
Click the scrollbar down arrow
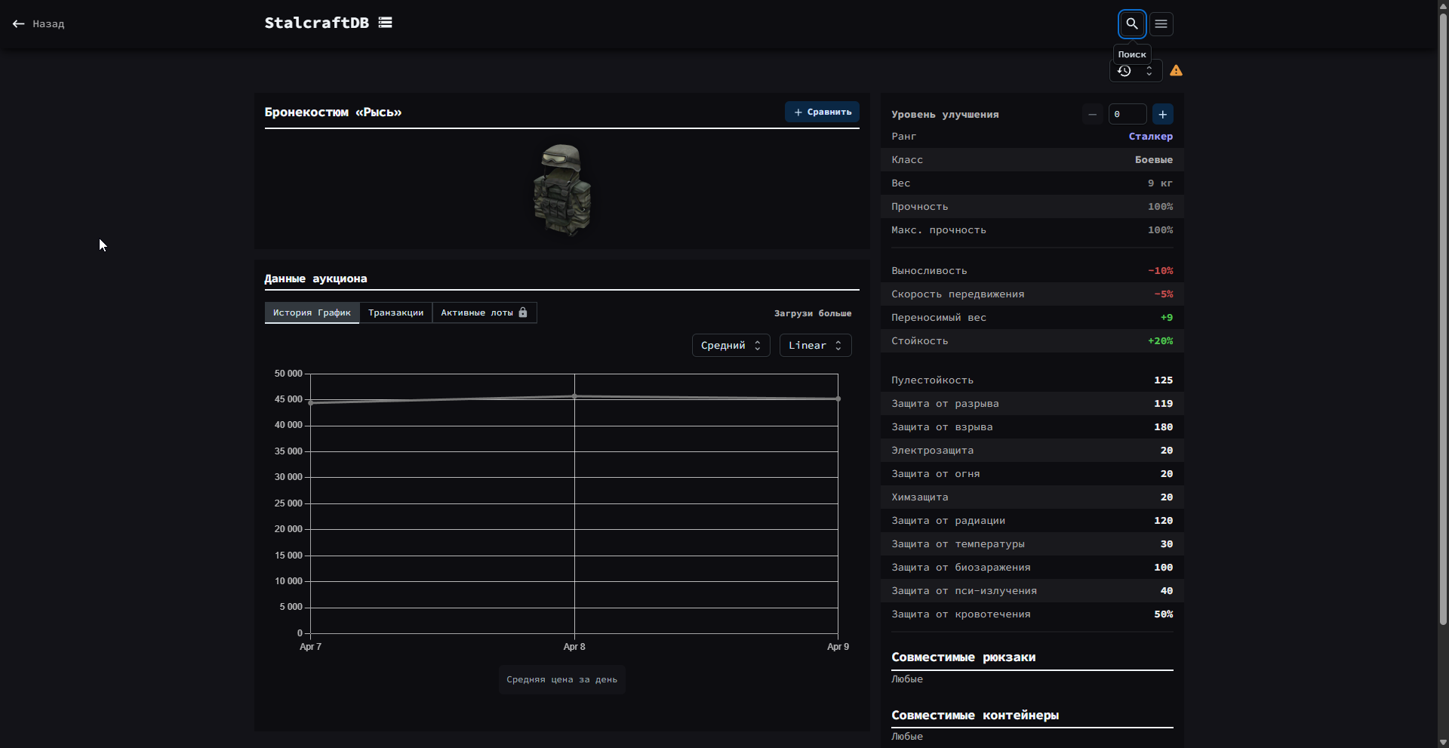[x=1443, y=742]
